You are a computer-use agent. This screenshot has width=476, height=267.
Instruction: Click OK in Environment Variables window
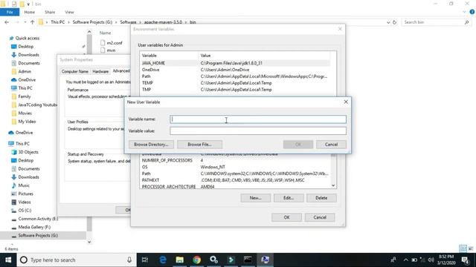(286, 217)
